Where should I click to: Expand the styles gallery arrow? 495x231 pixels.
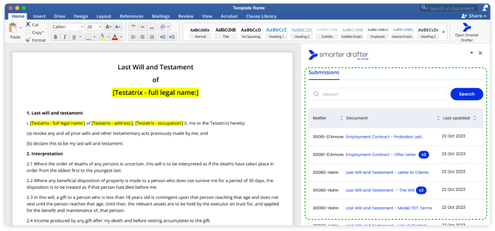tap(444, 31)
